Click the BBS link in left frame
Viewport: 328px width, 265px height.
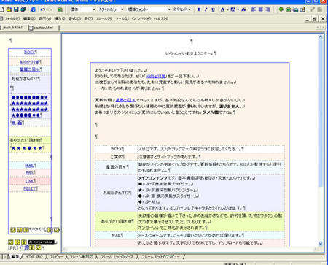(x=30, y=173)
